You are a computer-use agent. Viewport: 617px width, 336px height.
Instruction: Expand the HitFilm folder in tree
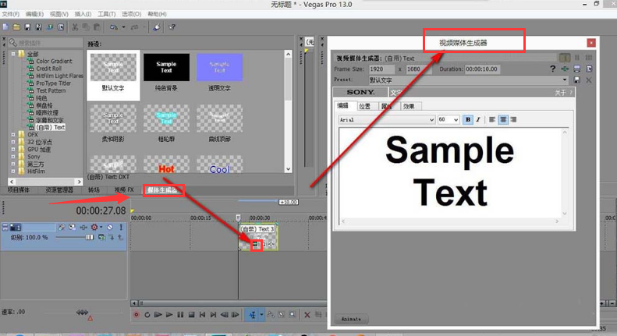point(13,172)
